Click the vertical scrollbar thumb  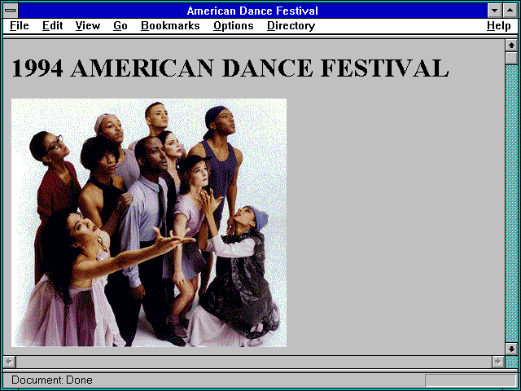(x=511, y=58)
